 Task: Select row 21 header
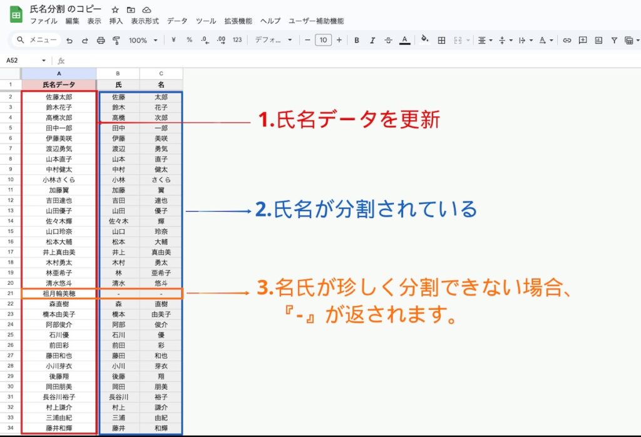[10, 294]
